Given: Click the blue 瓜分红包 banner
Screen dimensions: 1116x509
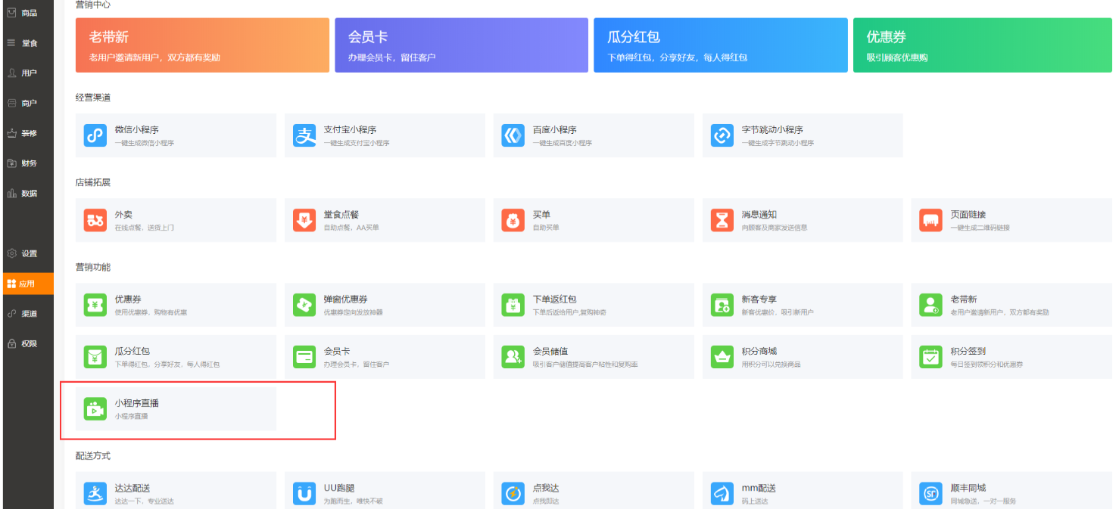Looking at the screenshot, I should 720,45.
